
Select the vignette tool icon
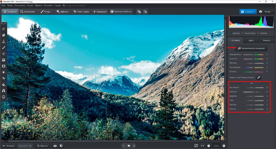pos(4,66)
